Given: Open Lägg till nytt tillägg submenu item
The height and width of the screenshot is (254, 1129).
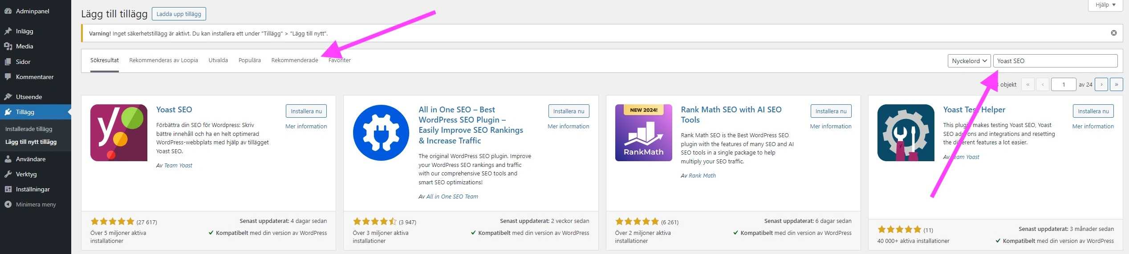Looking at the screenshot, I should click(x=31, y=142).
